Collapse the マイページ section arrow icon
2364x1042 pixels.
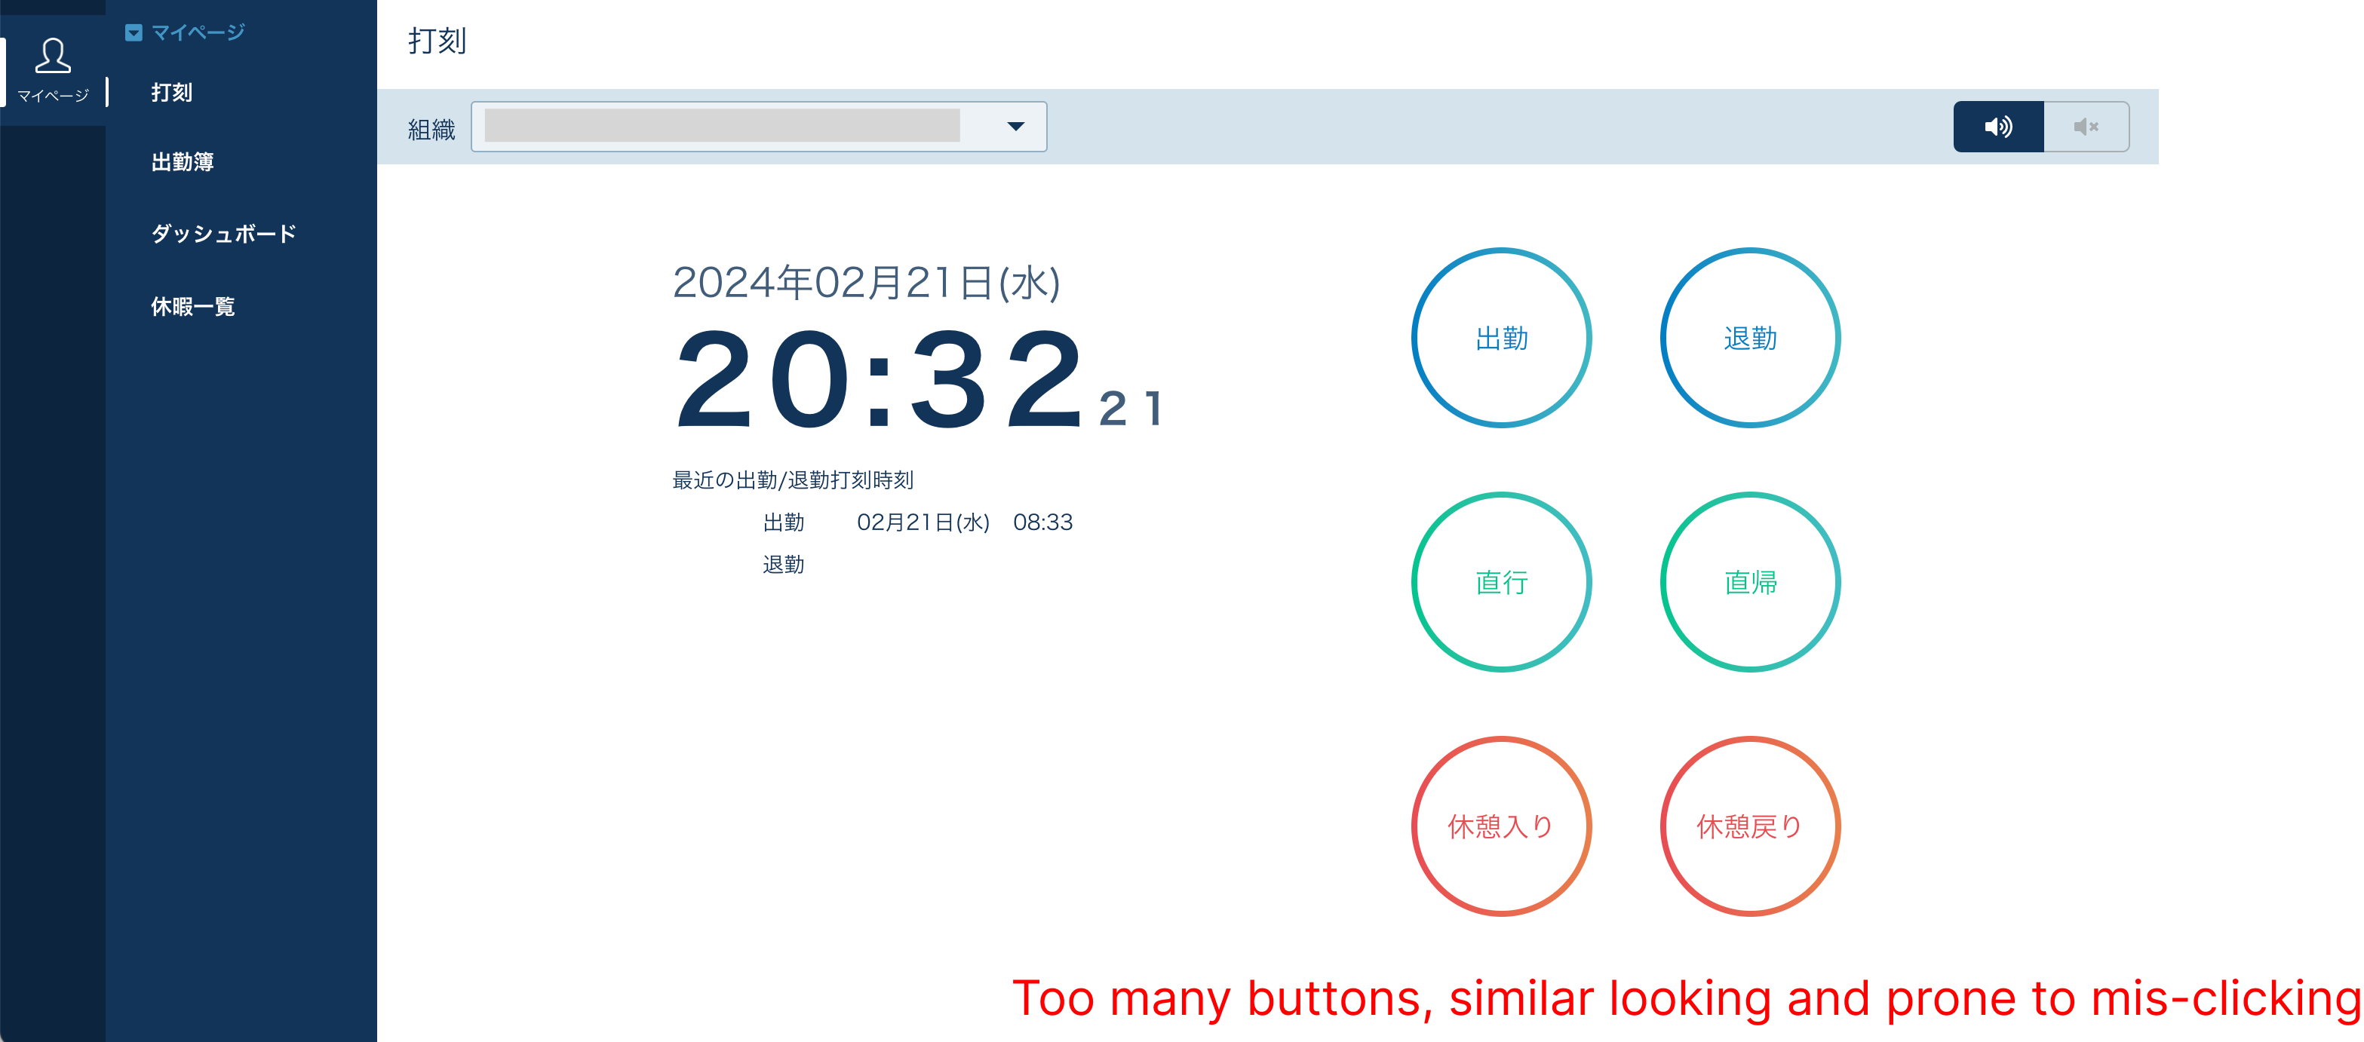134,33
